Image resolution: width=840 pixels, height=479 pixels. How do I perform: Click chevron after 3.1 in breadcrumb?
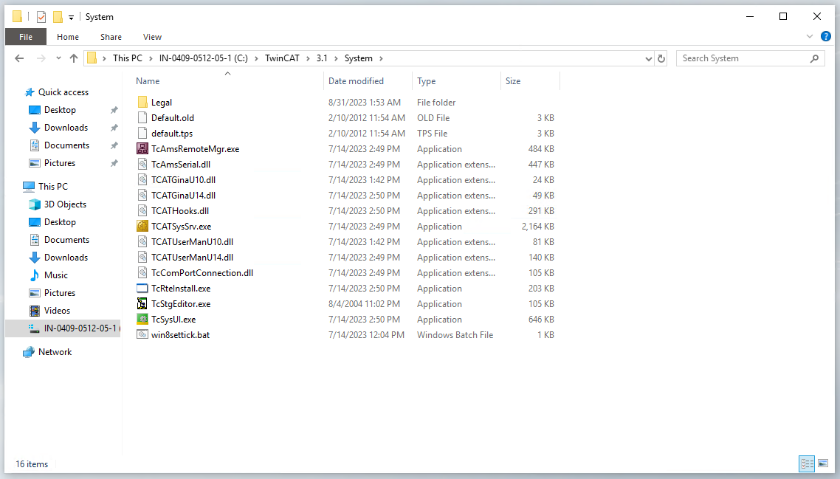tap(336, 58)
